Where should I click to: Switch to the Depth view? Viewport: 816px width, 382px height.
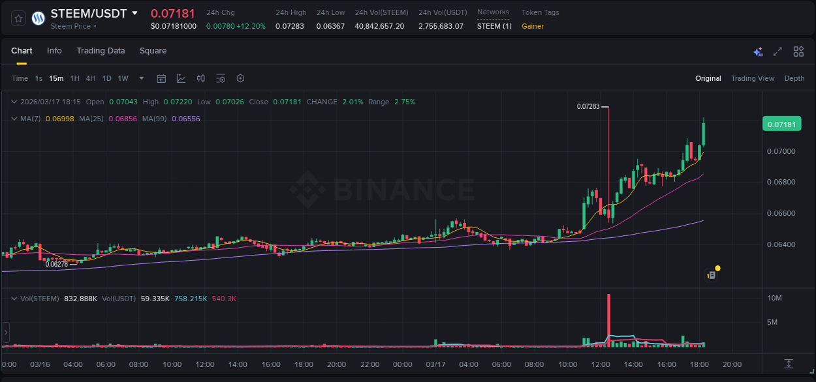tap(794, 78)
